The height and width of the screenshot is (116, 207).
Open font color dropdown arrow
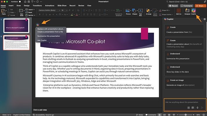79,14
